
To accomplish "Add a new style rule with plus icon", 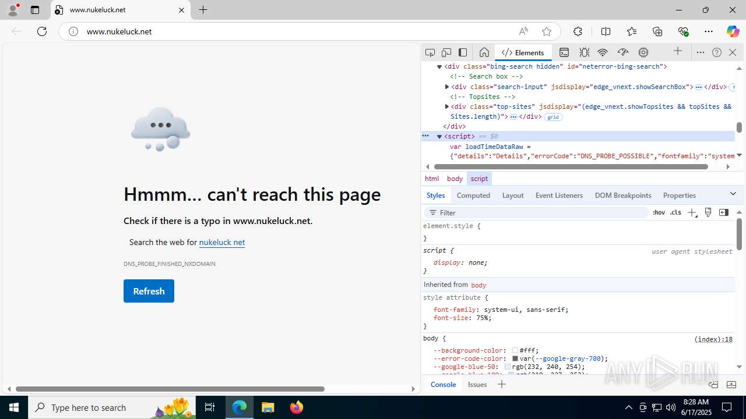I will [x=692, y=212].
